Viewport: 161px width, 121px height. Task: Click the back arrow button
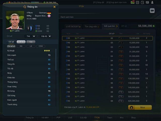click(x=152, y=11)
